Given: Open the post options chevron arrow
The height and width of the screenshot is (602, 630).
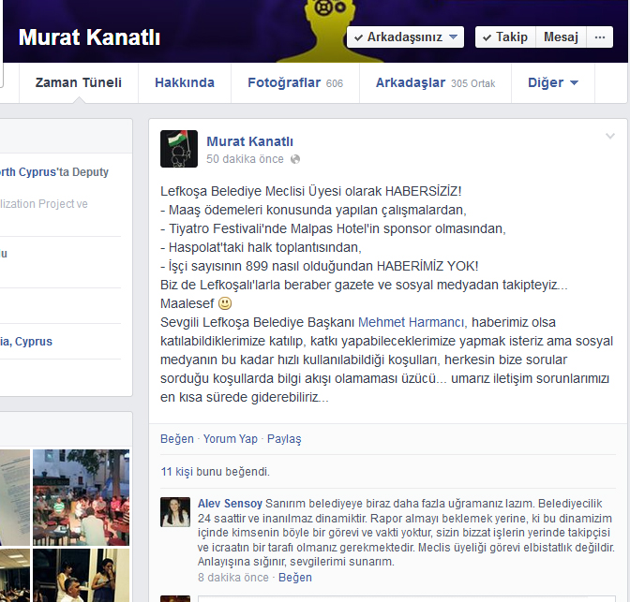Looking at the screenshot, I should click(x=610, y=137).
